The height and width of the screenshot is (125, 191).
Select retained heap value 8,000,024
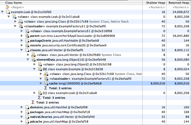click(182, 69)
